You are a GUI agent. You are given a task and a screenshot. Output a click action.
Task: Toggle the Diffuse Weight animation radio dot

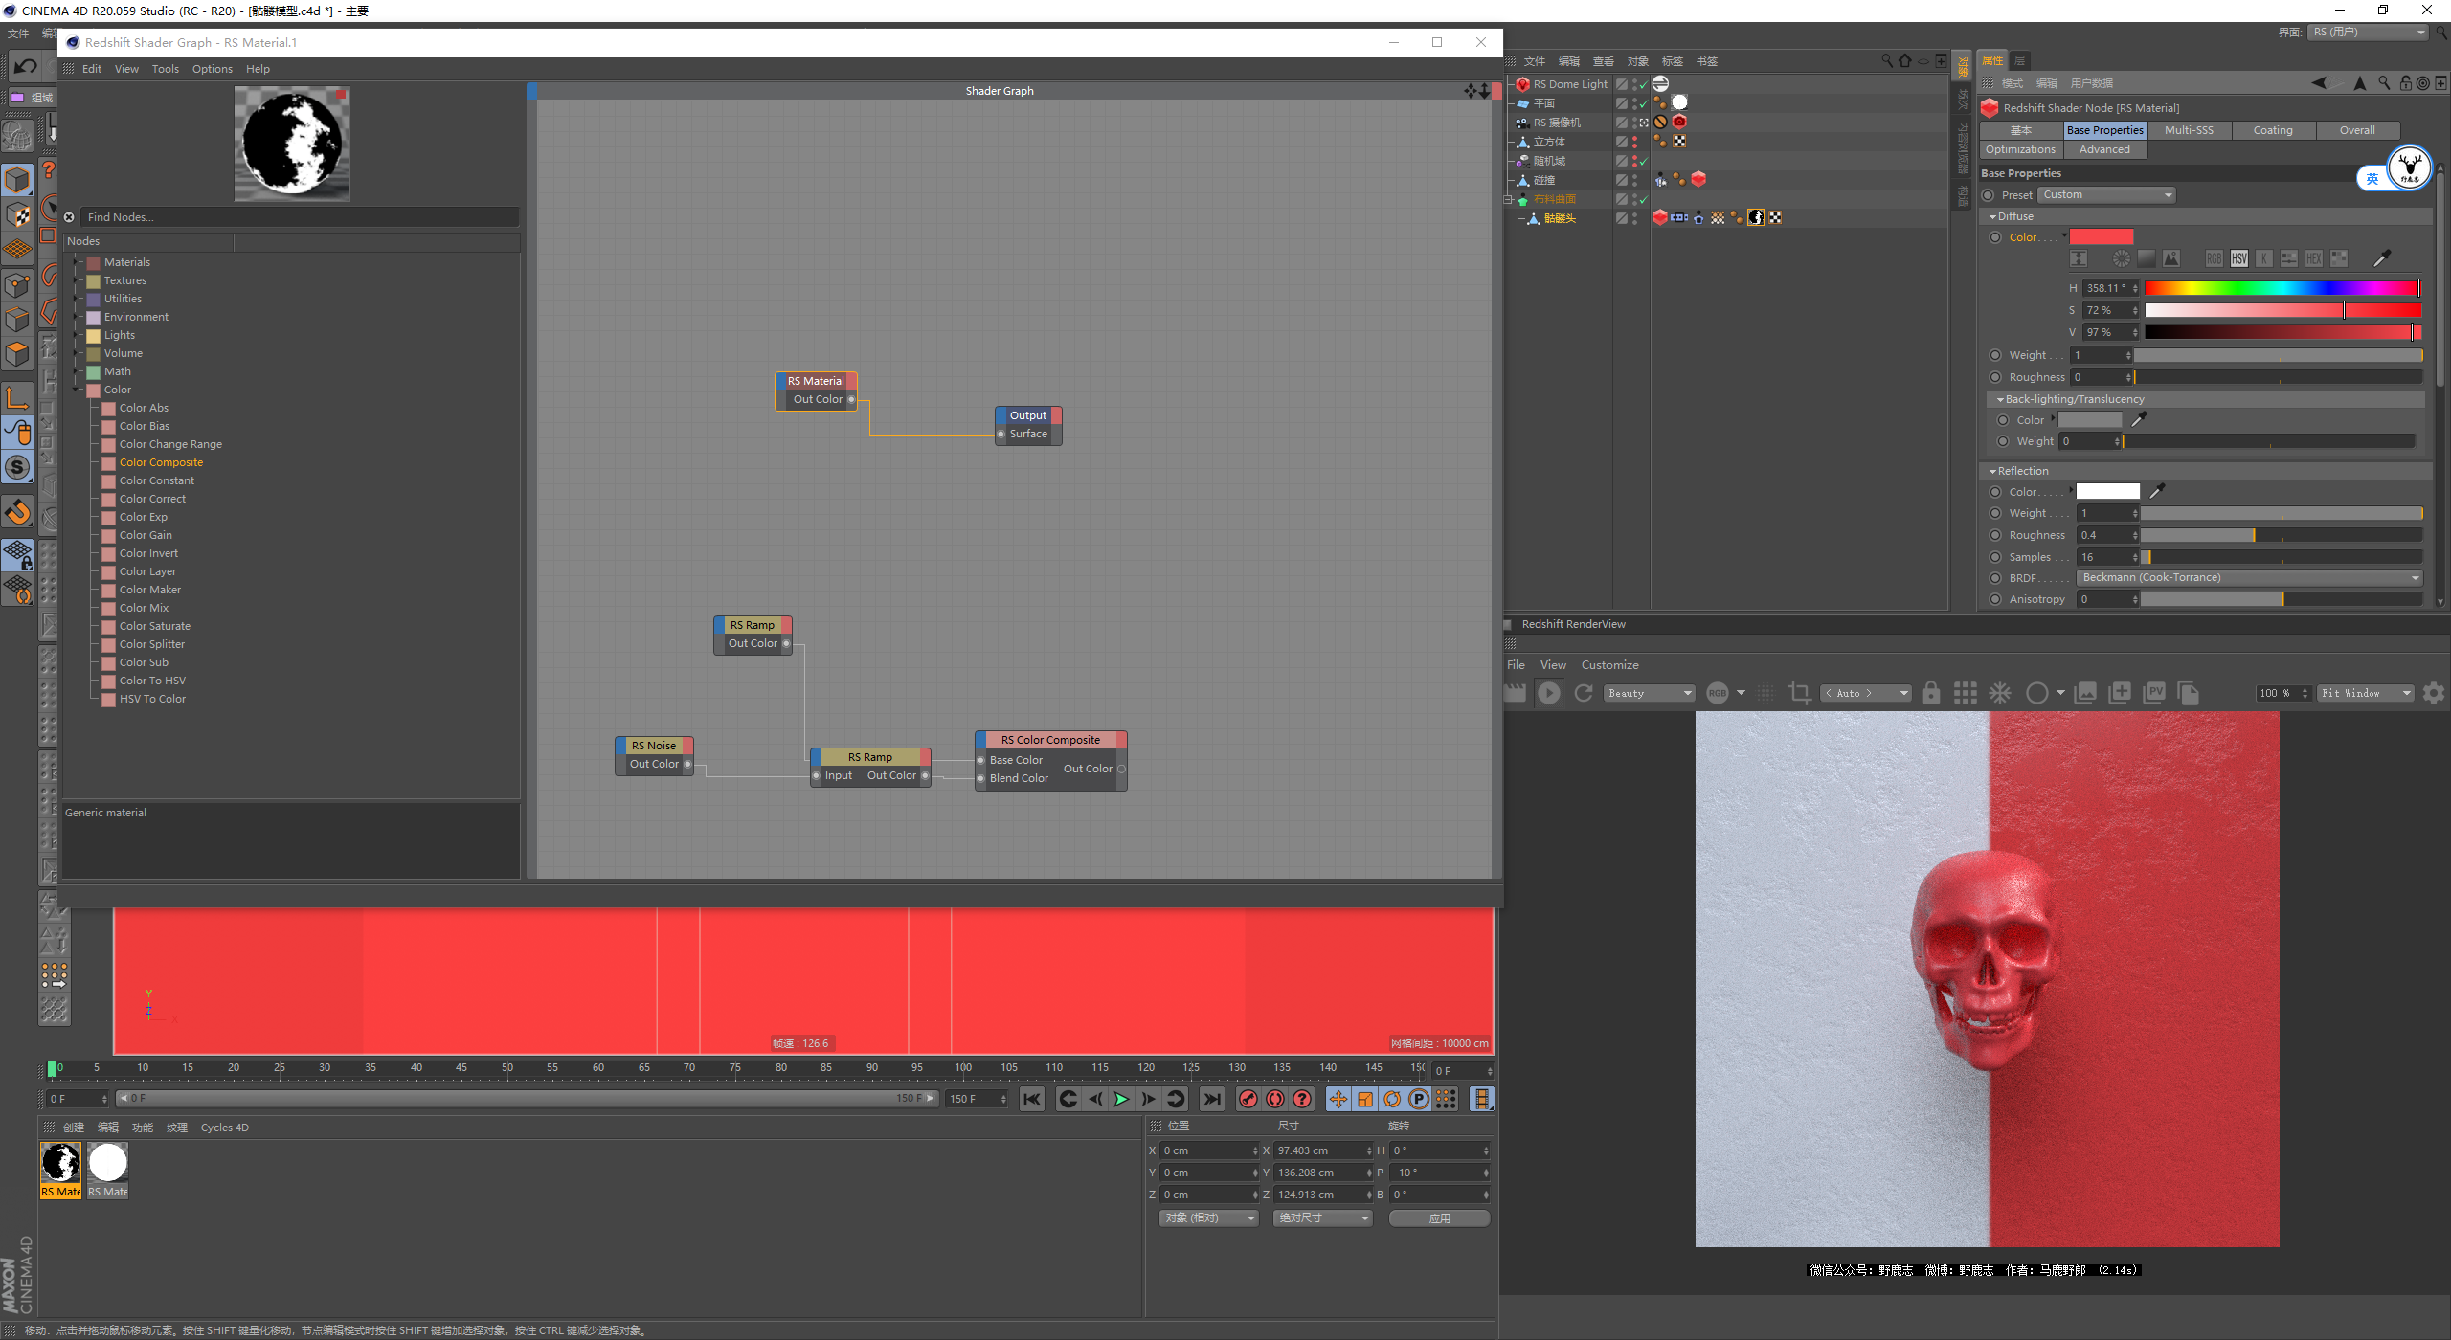coord(1995,355)
